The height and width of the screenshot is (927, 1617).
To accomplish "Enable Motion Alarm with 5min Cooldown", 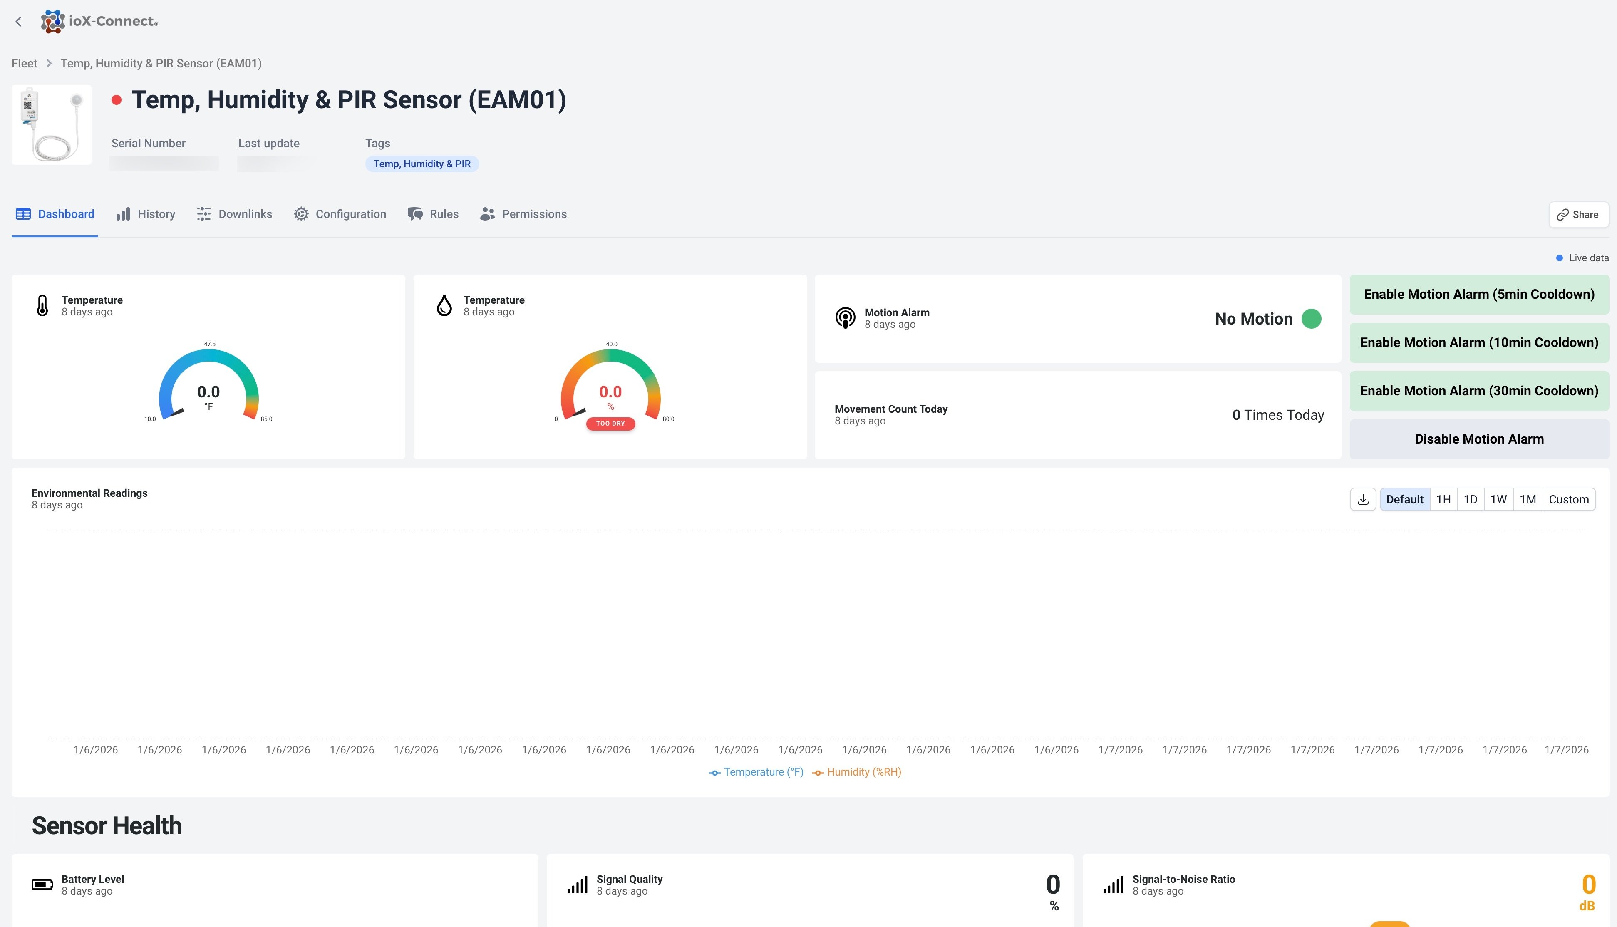I will click(1479, 294).
